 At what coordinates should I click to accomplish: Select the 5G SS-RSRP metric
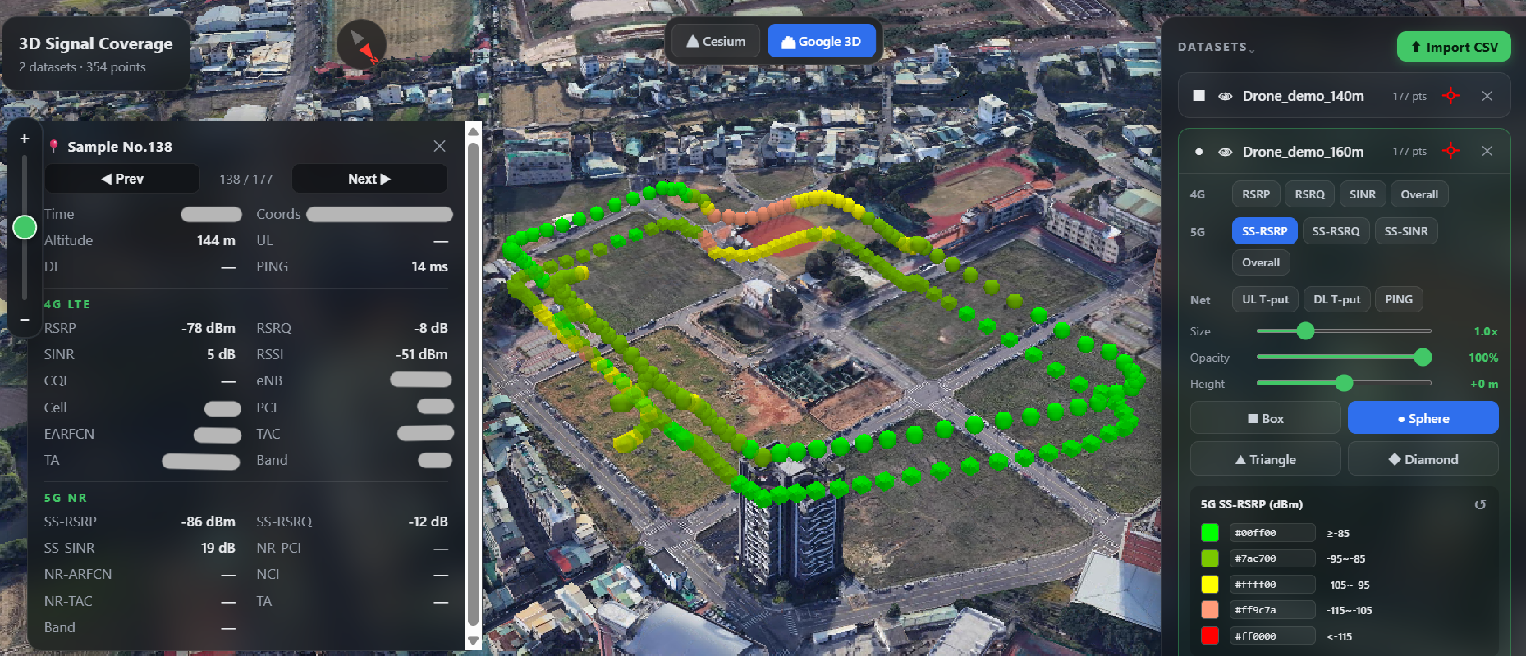[1264, 231]
